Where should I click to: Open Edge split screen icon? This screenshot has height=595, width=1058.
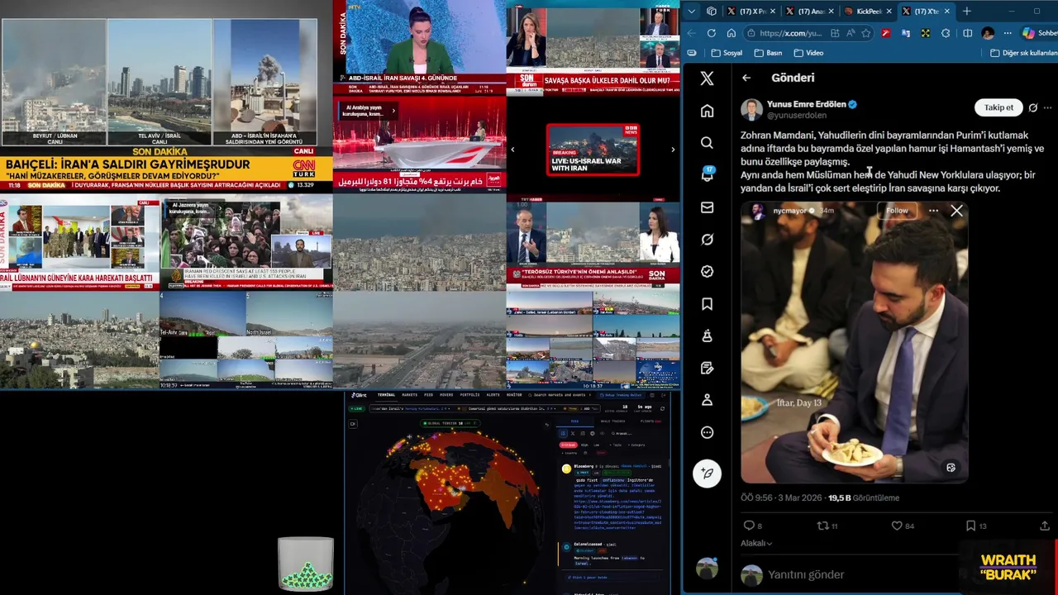pyautogui.click(x=968, y=33)
